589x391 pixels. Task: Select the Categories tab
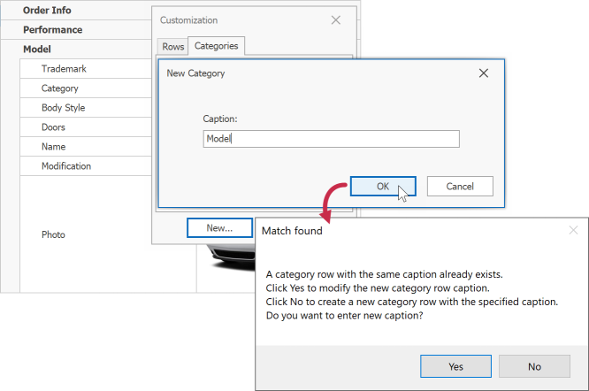coord(217,46)
